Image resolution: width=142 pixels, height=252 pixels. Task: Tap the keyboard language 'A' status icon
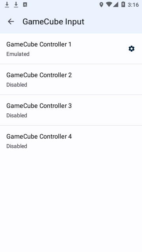[x=25, y=5]
